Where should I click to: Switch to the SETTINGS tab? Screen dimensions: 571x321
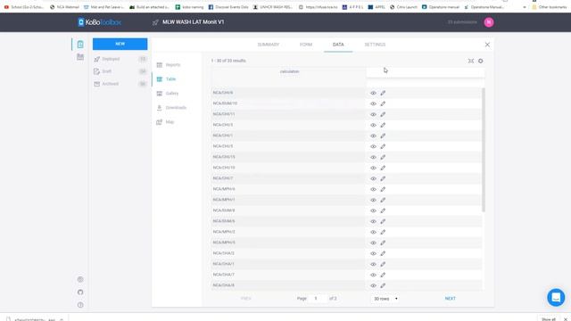tap(375, 45)
